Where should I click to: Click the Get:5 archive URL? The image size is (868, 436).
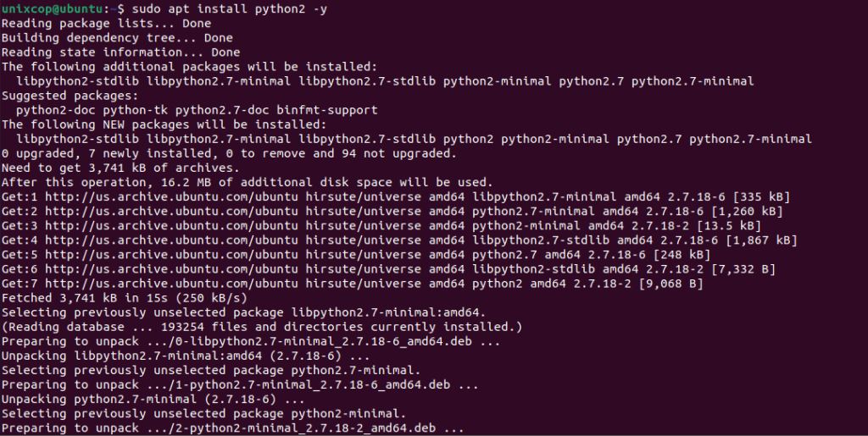(x=171, y=254)
